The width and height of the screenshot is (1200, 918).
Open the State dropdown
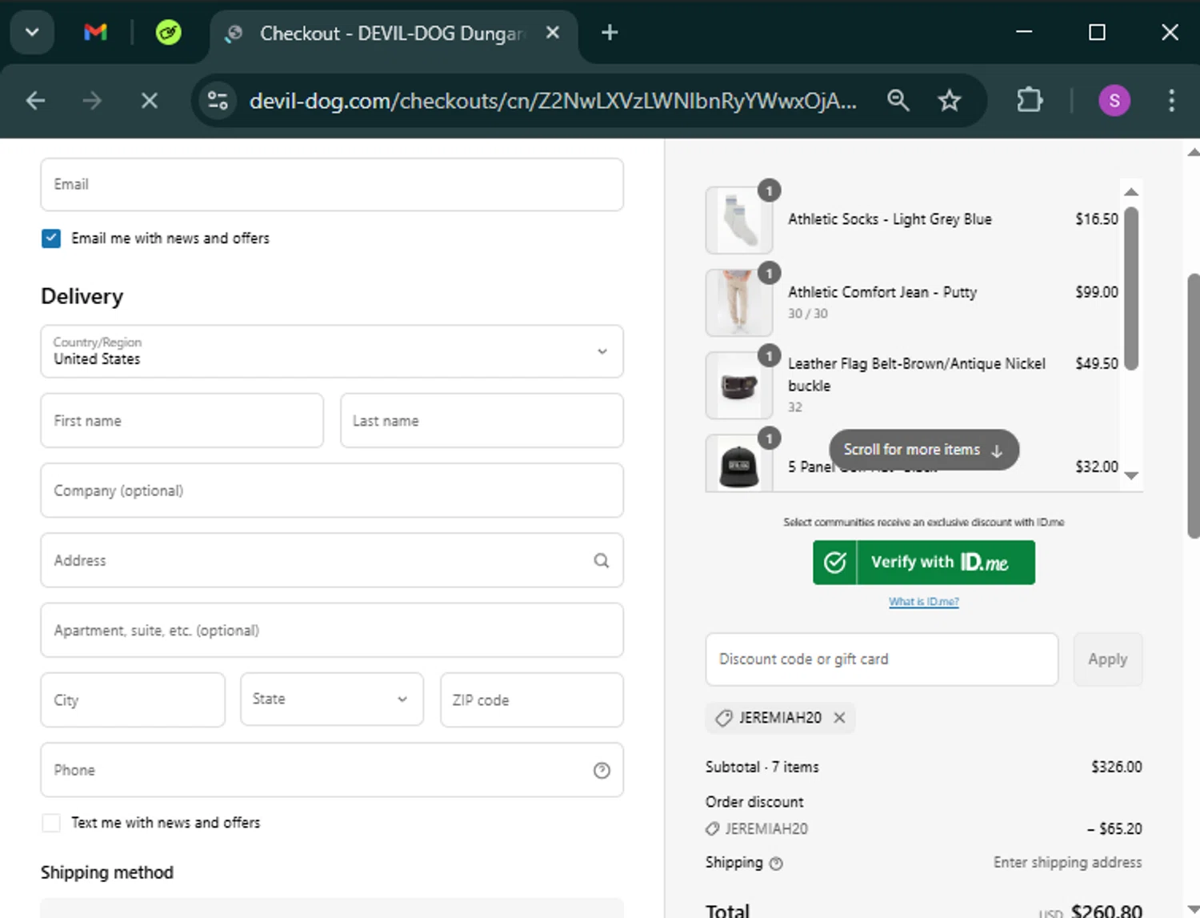click(x=332, y=699)
